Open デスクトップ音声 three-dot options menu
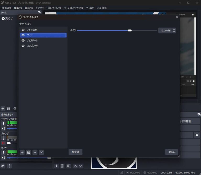Image resolution: width=201 pixels, height=175 pixels. click(x=3, y=123)
